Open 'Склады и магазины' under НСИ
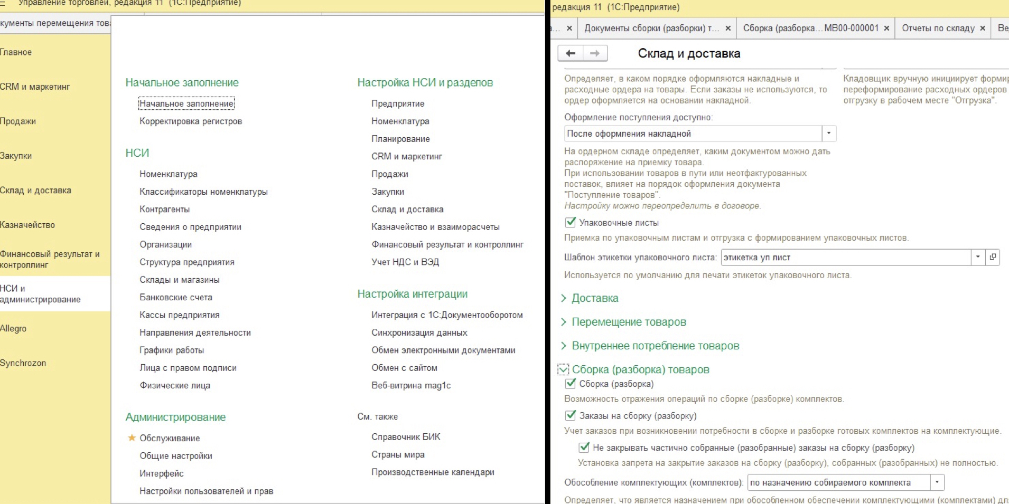The width and height of the screenshot is (1009, 504). coord(180,280)
